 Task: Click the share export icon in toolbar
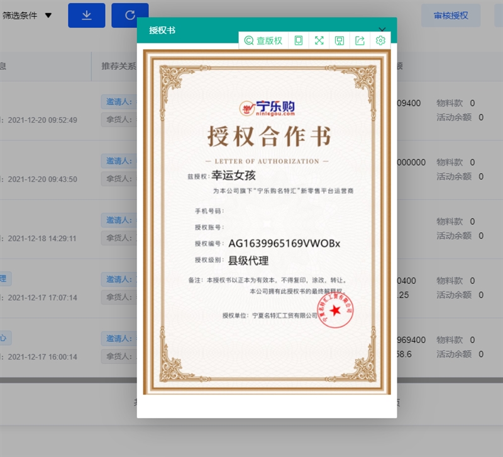click(360, 40)
